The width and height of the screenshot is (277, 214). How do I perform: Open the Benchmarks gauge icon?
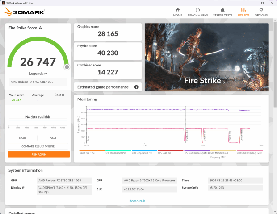(x=197, y=10)
